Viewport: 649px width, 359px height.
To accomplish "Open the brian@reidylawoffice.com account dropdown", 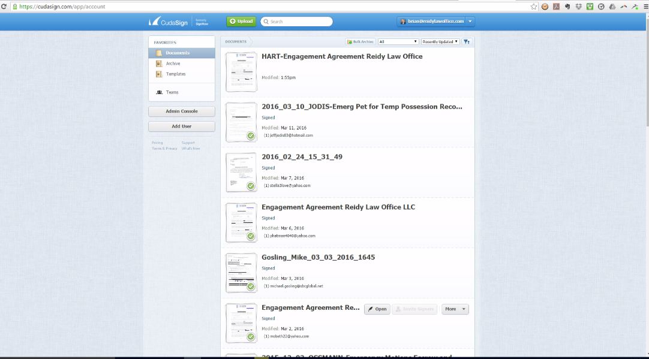I will [x=470, y=22].
